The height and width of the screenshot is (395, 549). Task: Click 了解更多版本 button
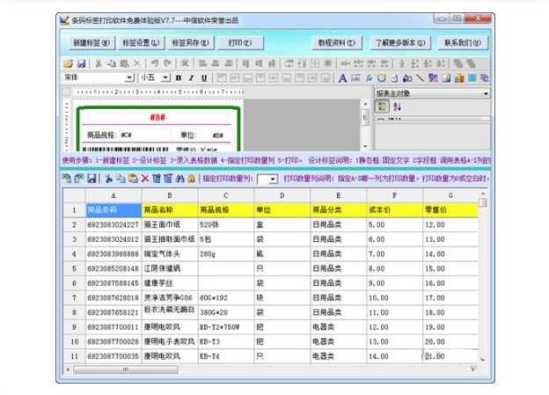(400, 43)
